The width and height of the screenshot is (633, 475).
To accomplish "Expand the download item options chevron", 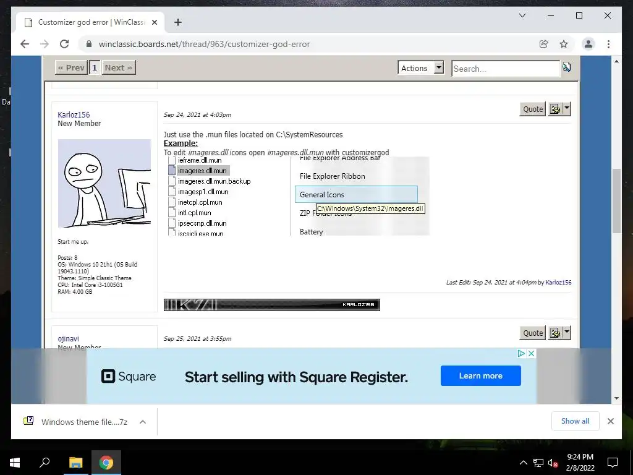I will (143, 422).
